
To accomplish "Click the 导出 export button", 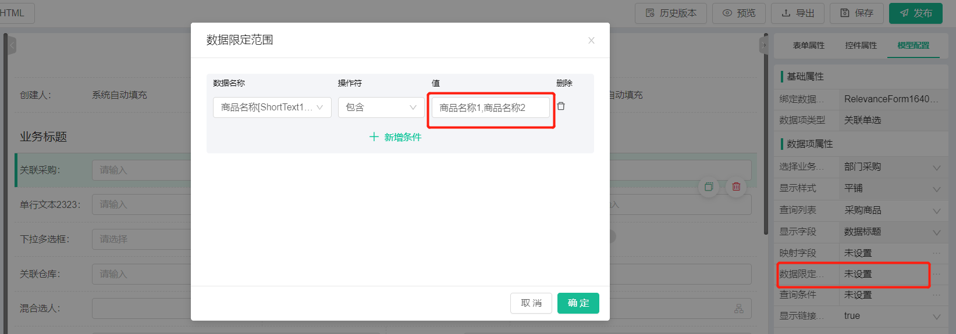I will (798, 13).
